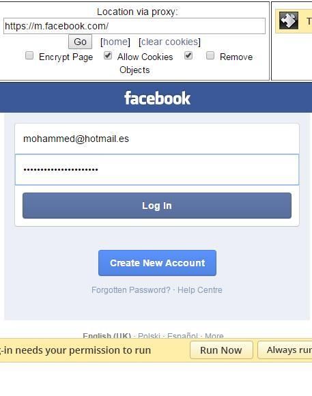
Task: Click the Log In button
Action: [157, 206]
